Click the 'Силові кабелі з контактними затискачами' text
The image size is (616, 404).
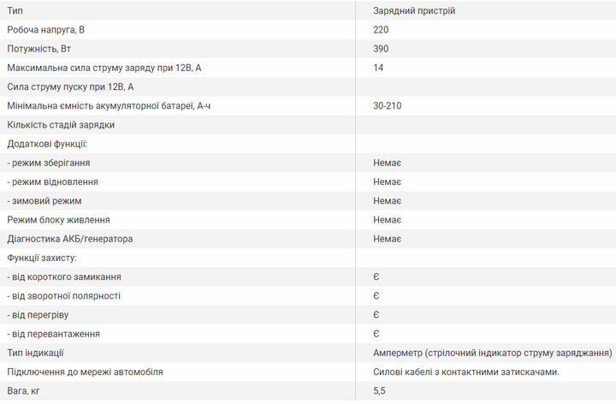click(466, 371)
